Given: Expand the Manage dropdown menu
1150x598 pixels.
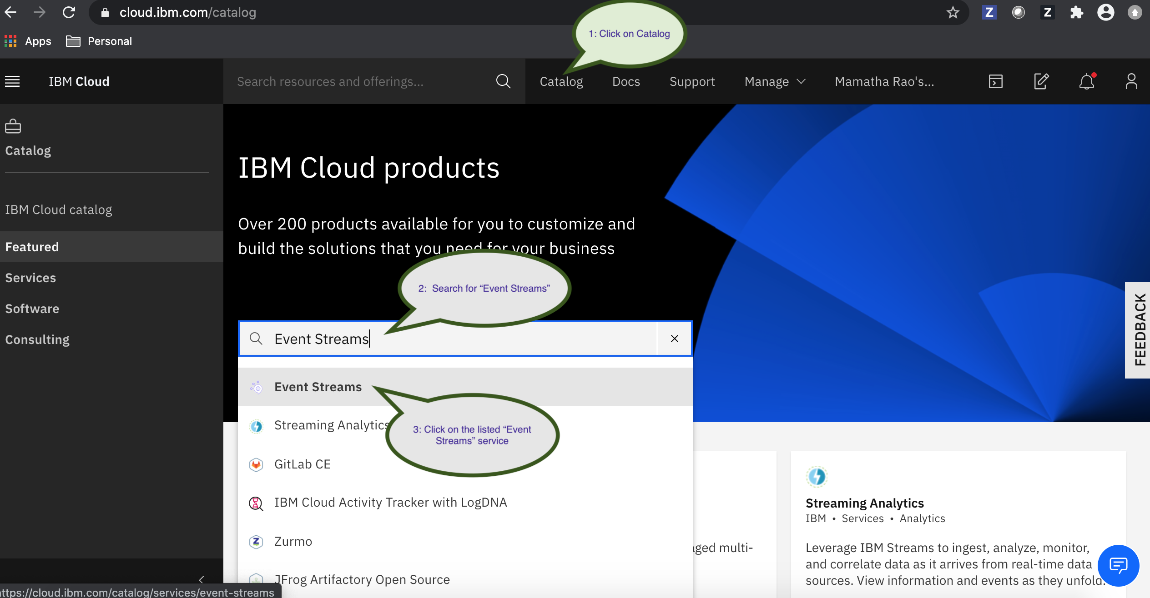Looking at the screenshot, I should pyautogui.click(x=775, y=81).
